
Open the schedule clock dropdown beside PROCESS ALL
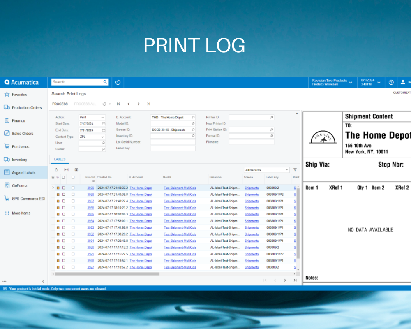(106, 104)
